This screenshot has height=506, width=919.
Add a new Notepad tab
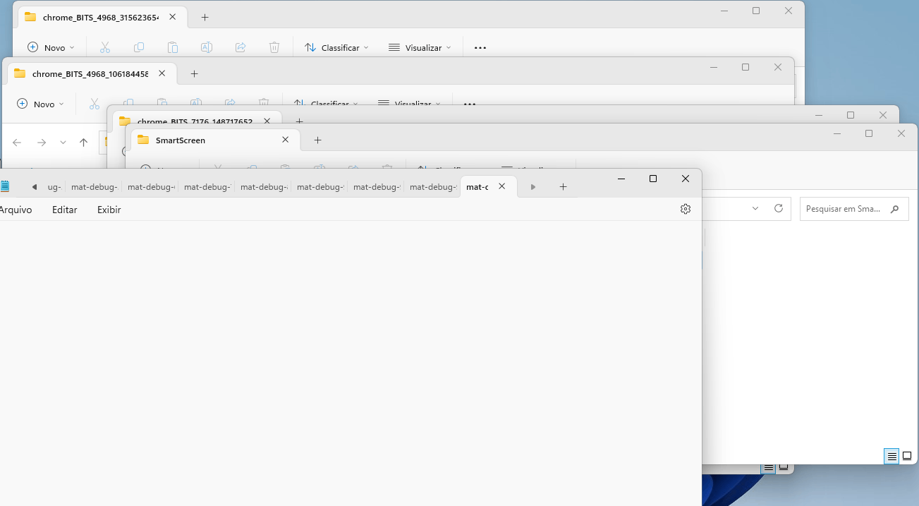563,187
